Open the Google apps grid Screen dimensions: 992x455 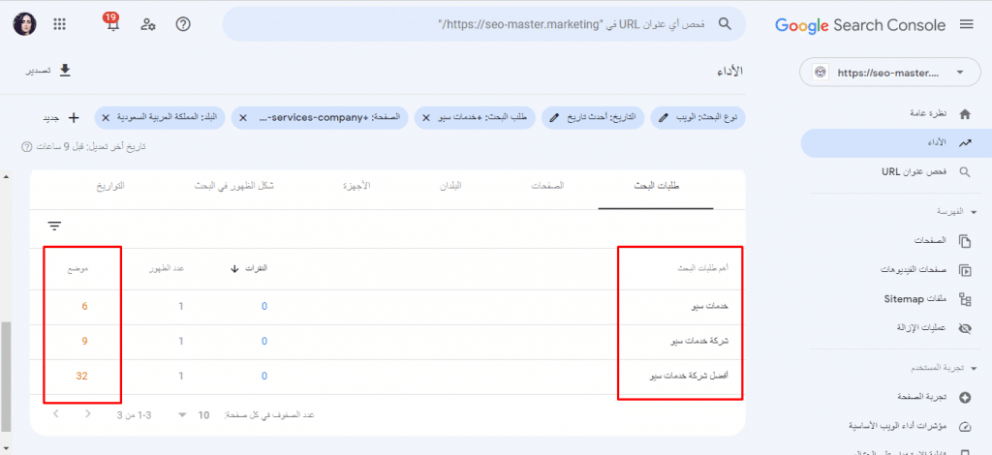(x=59, y=24)
